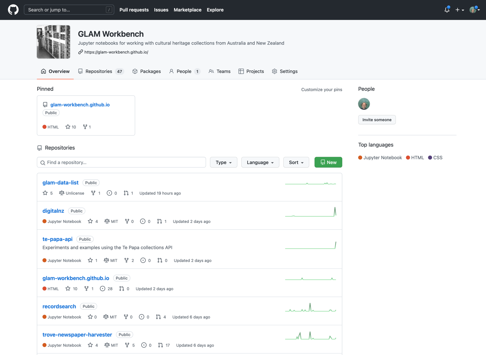Screen dimensions: 486x355
Task: Click the member avatar under People
Action: point(364,104)
